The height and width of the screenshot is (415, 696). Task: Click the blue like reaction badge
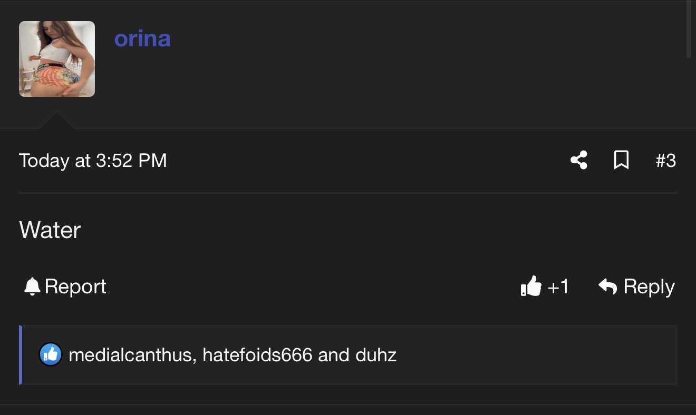pos(51,355)
